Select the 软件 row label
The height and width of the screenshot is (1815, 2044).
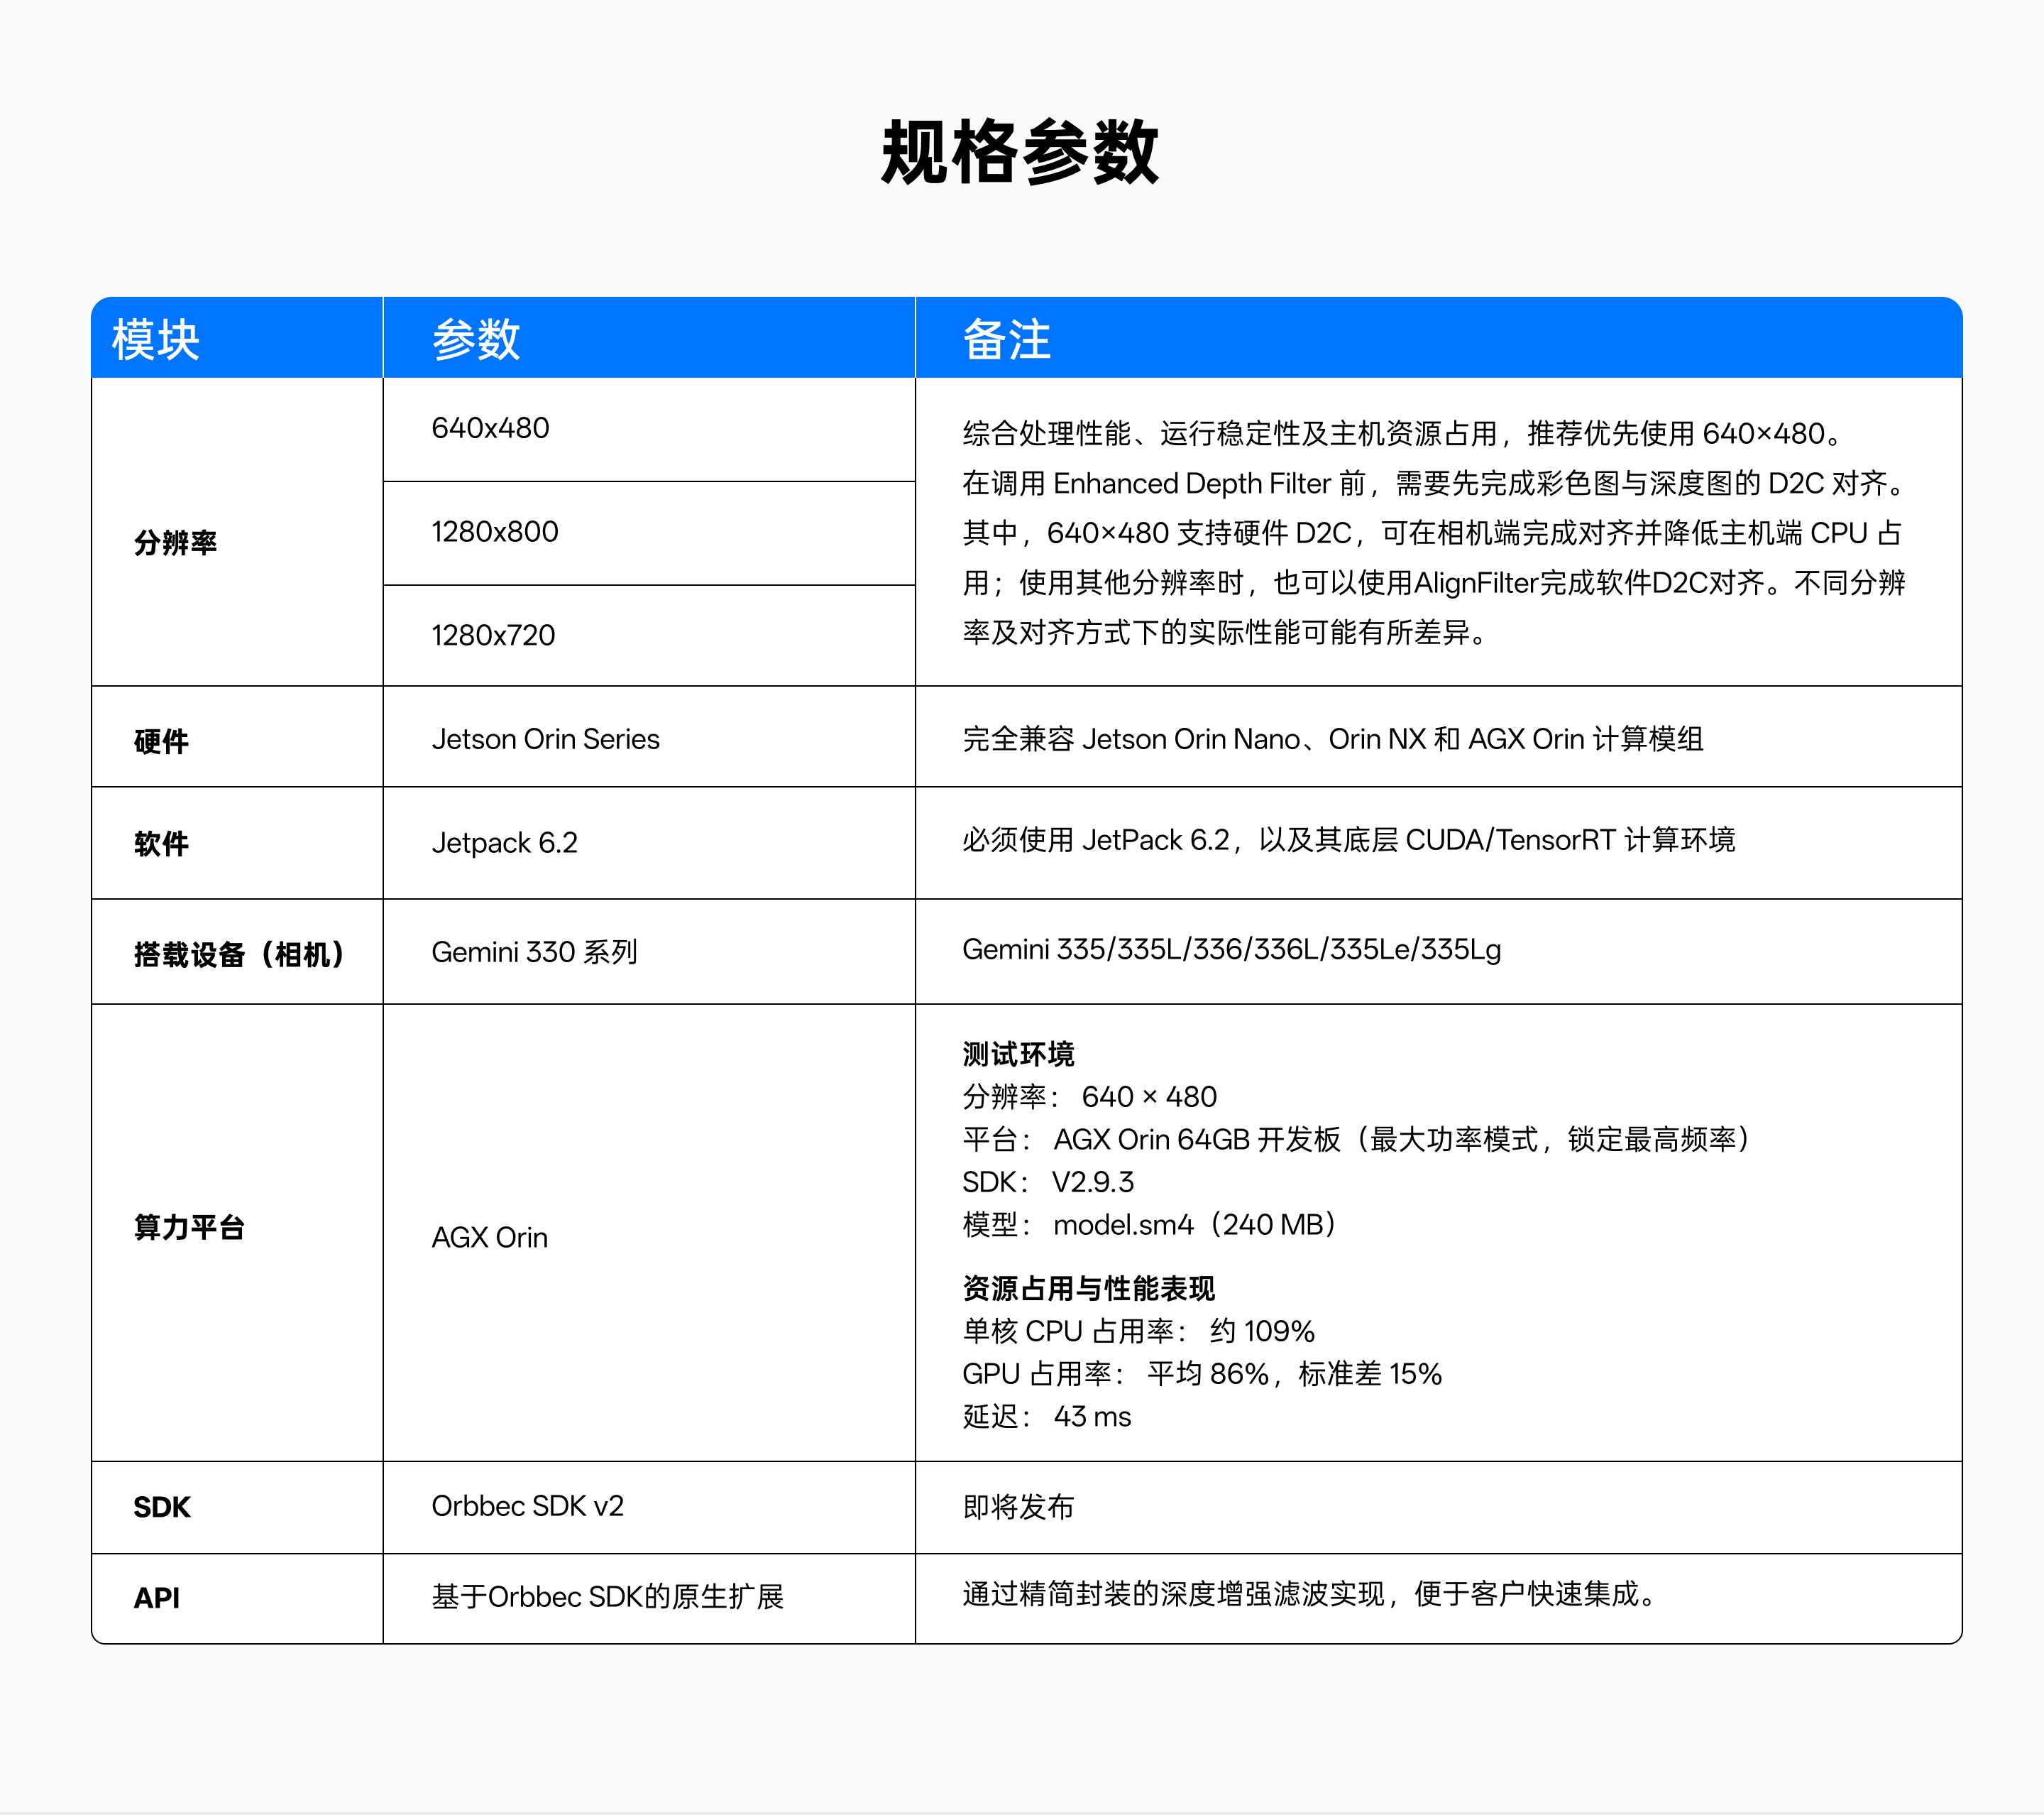tap(161, 844)
